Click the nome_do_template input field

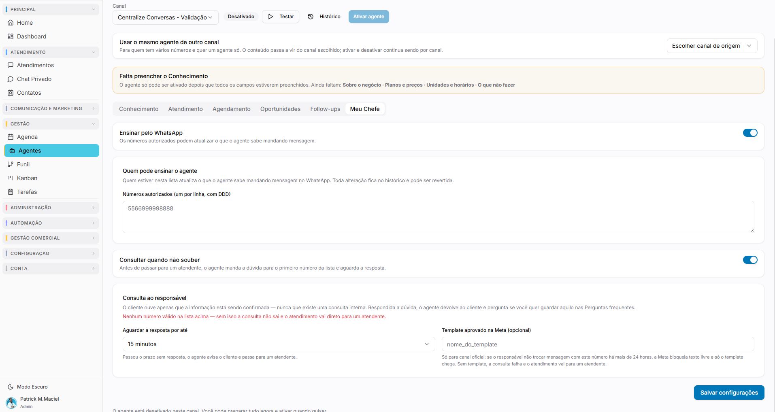(x=598, y=344)
